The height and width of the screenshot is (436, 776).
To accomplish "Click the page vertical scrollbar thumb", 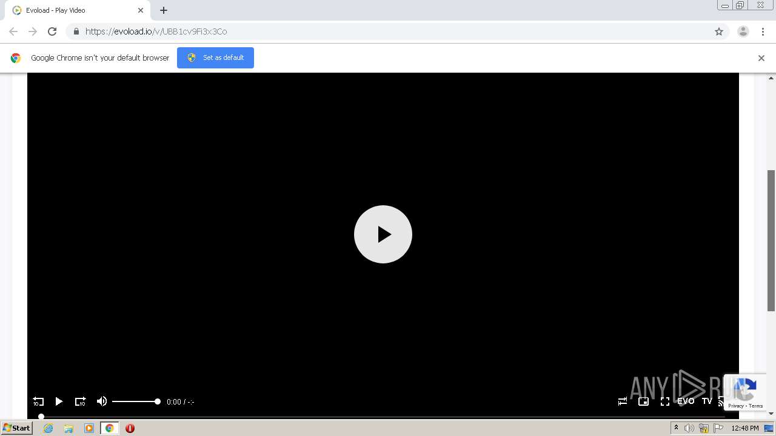I will [x=771, y=240].
